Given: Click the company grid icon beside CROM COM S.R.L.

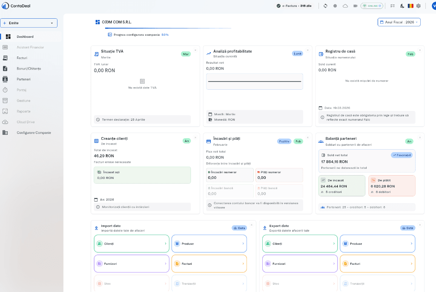Looking at the screenshot, I should [98, 22].
